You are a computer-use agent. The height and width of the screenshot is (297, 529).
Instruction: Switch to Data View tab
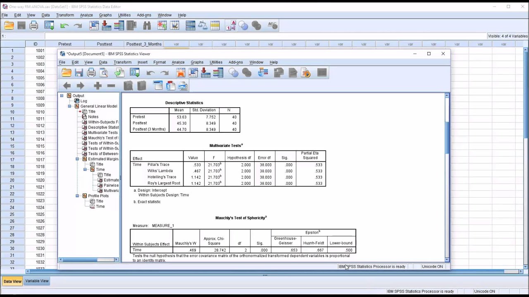point(12,281)
